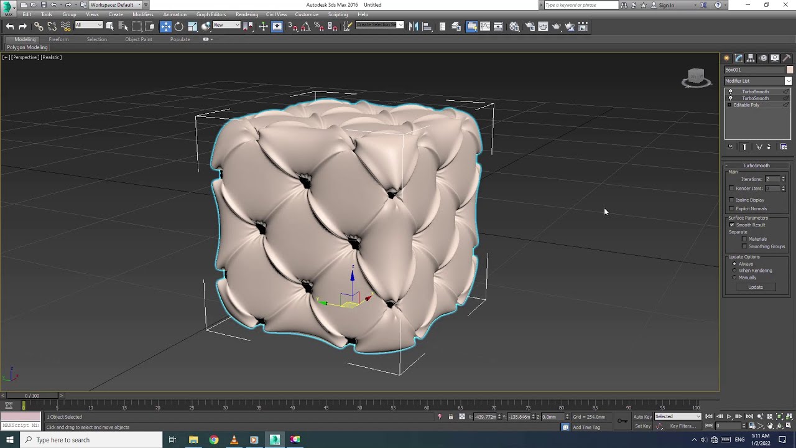Toggle Angle Snap button

pyautogui.click(x=305, y=26)
